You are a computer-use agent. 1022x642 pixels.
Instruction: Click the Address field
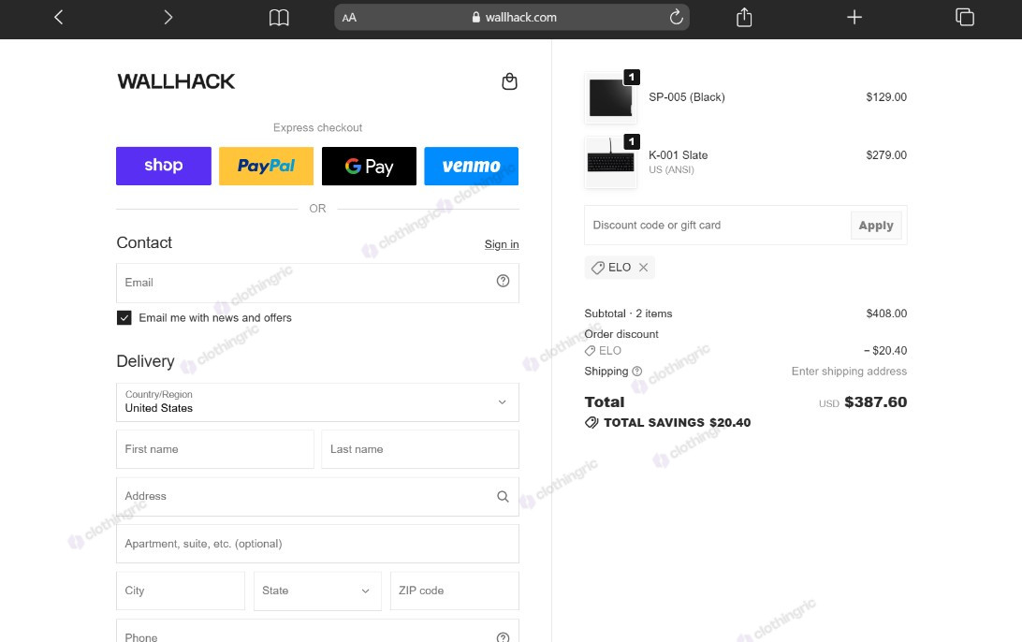[x=317, y=497]
